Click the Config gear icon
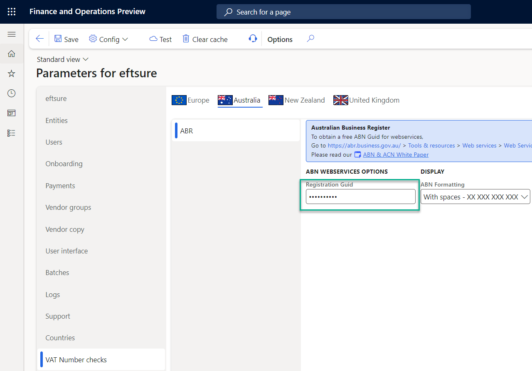The height and width of the screenshot is (371, 532). 93,39
